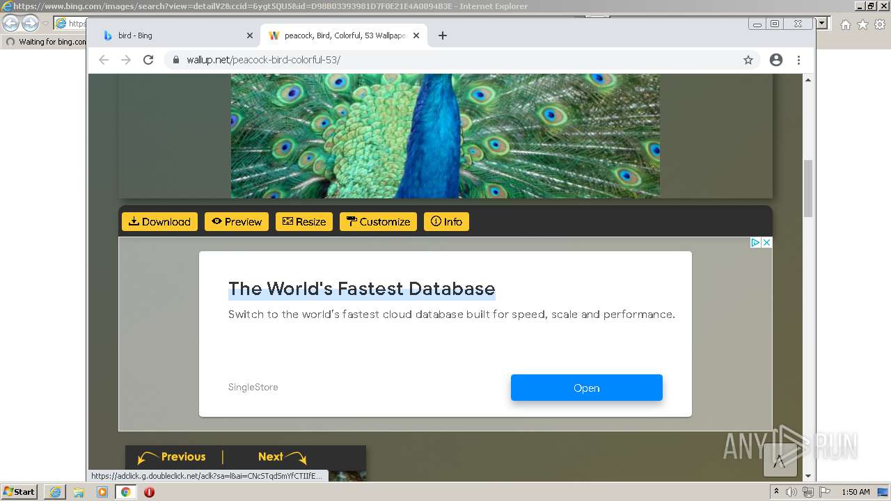891x501 pixels.
Task: Select the 'Waiting for bing.com' IE tab
Action: pos(45,42)
